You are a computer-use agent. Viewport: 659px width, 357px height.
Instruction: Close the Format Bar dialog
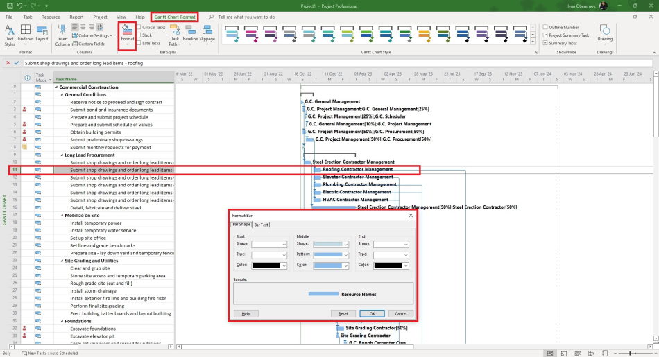point(411,215)
